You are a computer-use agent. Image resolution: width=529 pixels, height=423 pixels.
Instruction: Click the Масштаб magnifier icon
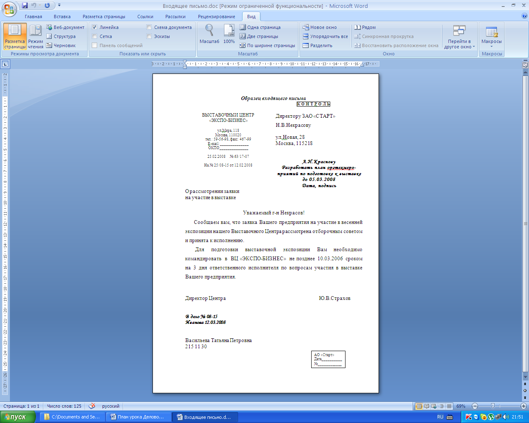click(x=209, y=31)
